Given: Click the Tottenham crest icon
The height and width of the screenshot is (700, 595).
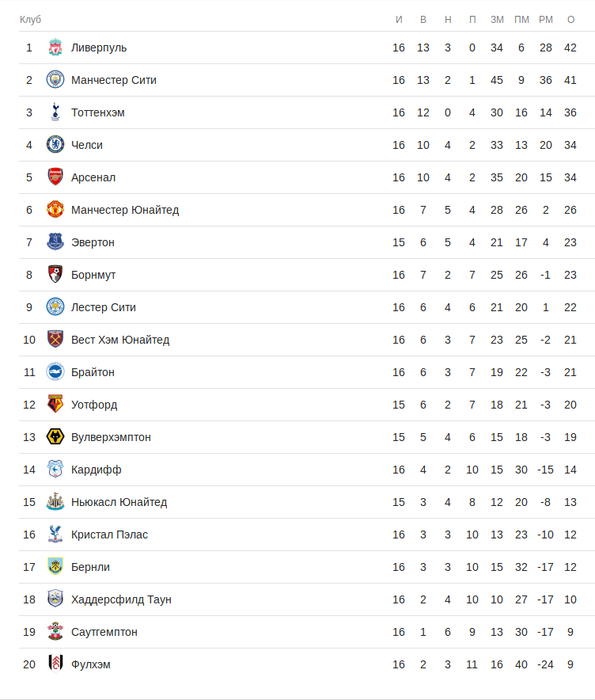Looking at the screenshot, I should click(55, 112).
